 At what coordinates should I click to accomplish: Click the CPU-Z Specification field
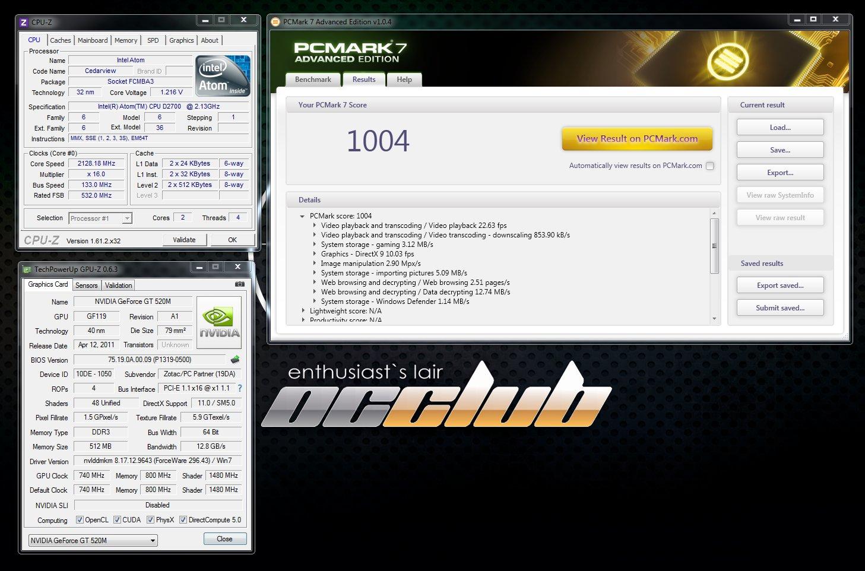(159, 106)
